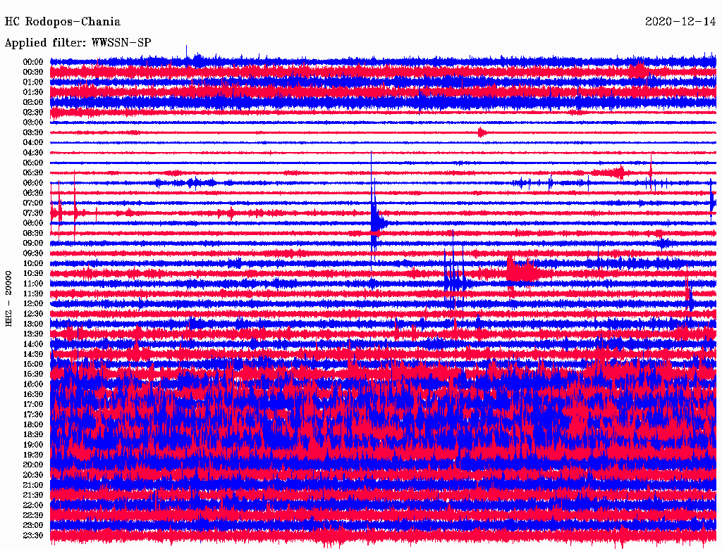Select the 23:00 time label
The image size is (722, 549).
click(x=33, y=526)
